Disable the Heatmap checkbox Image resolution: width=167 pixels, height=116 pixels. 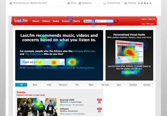click(126, 3)
